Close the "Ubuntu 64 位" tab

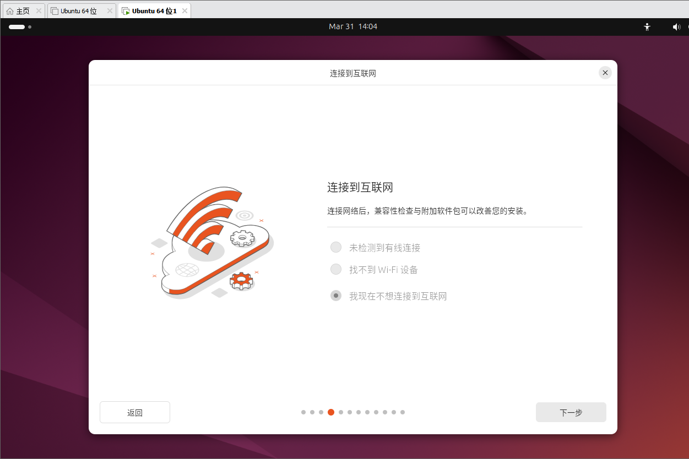coord(110,11)
